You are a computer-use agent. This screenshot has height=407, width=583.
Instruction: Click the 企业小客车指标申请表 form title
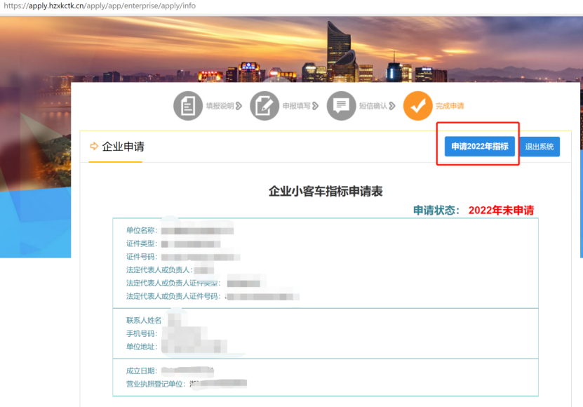click(326, 191)
